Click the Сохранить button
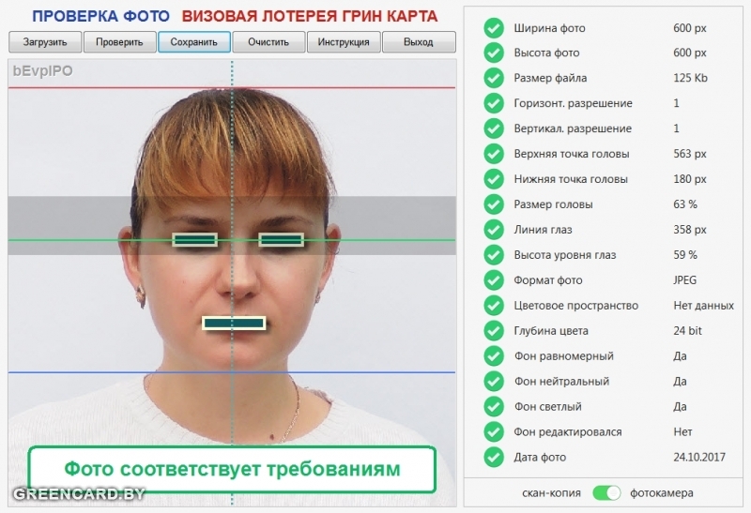The image size is (751, 513). pos(194,42)
